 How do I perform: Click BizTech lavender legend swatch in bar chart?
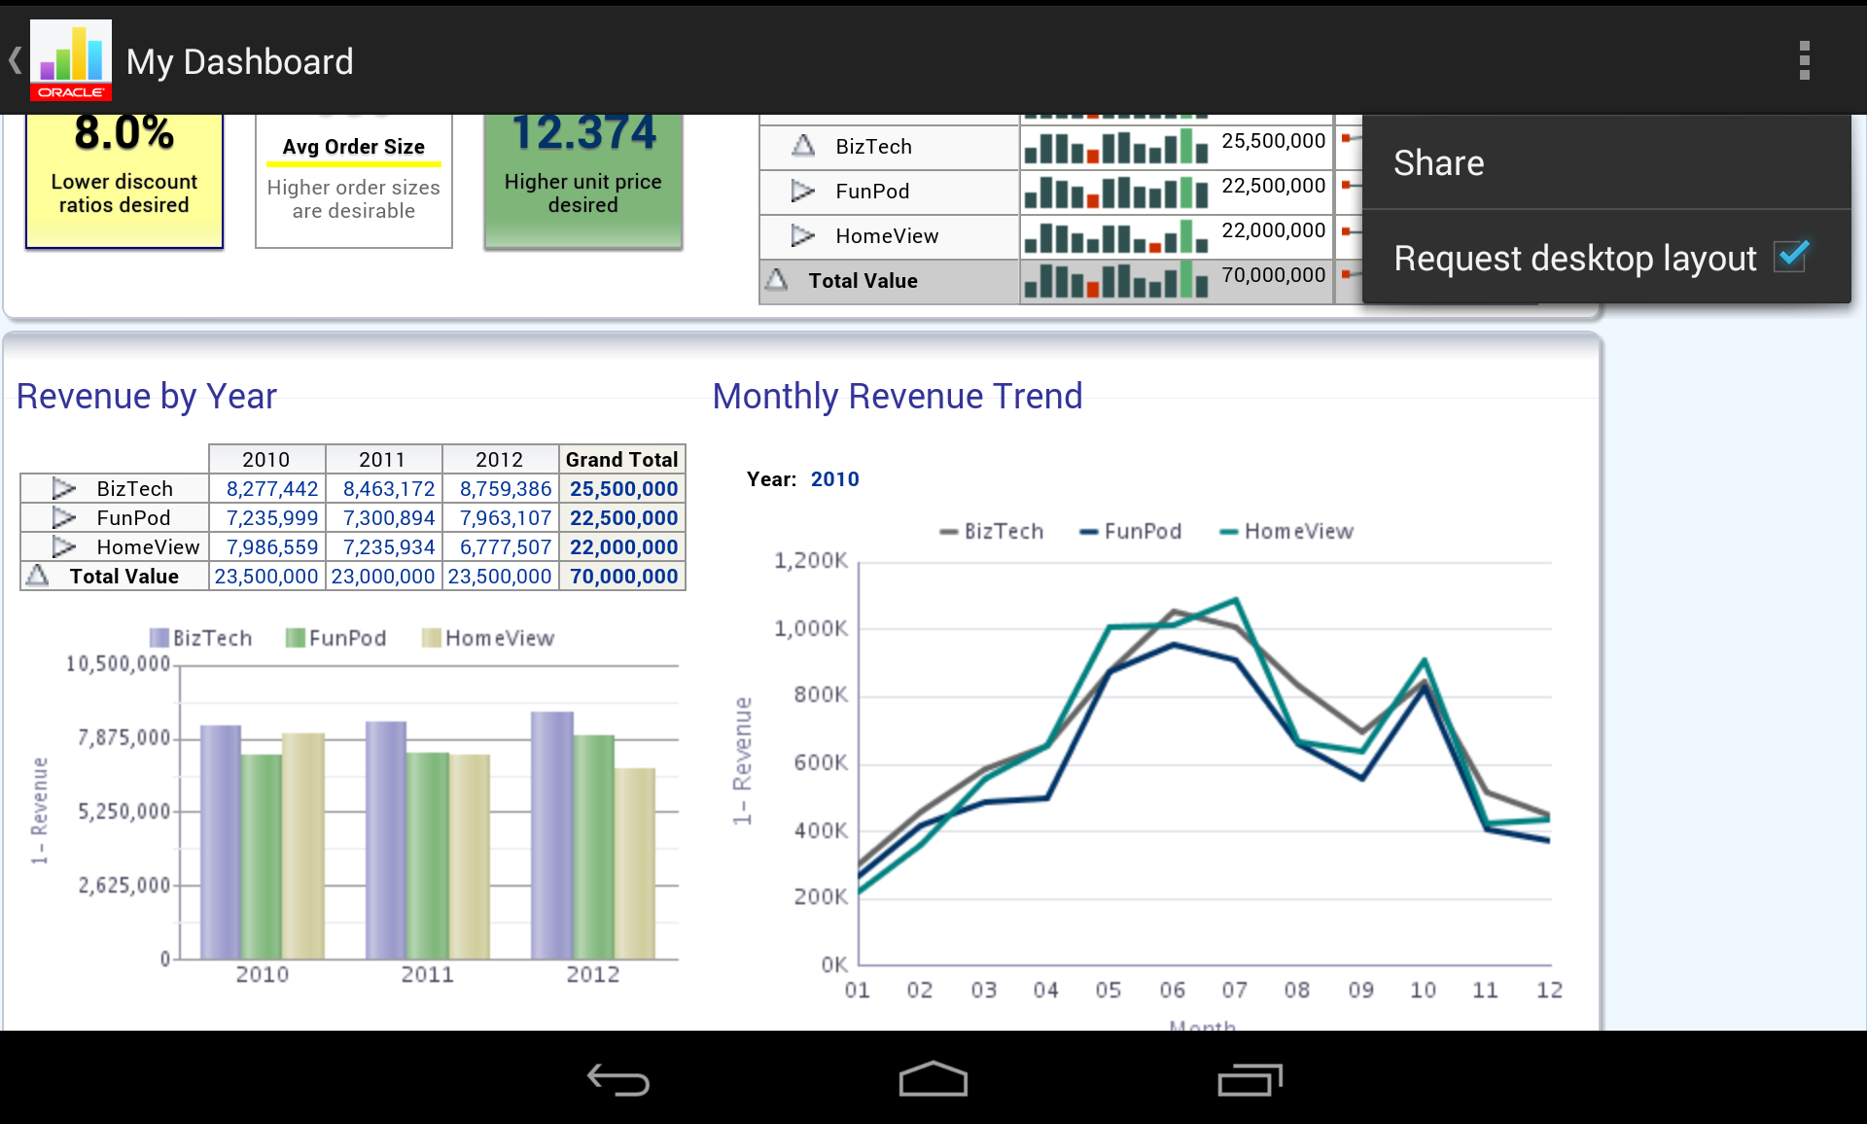[159, 638]
